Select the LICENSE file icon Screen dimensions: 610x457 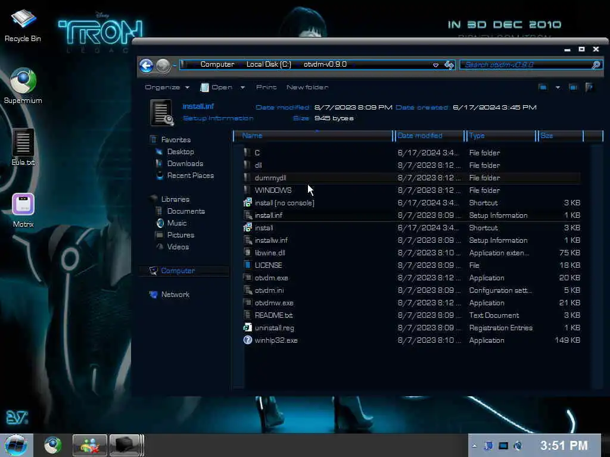[x=247, y=265]
